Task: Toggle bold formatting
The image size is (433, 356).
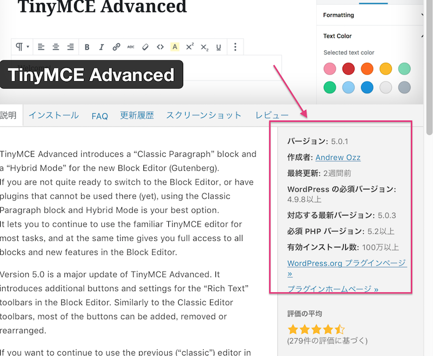Action: click(87, 47)
